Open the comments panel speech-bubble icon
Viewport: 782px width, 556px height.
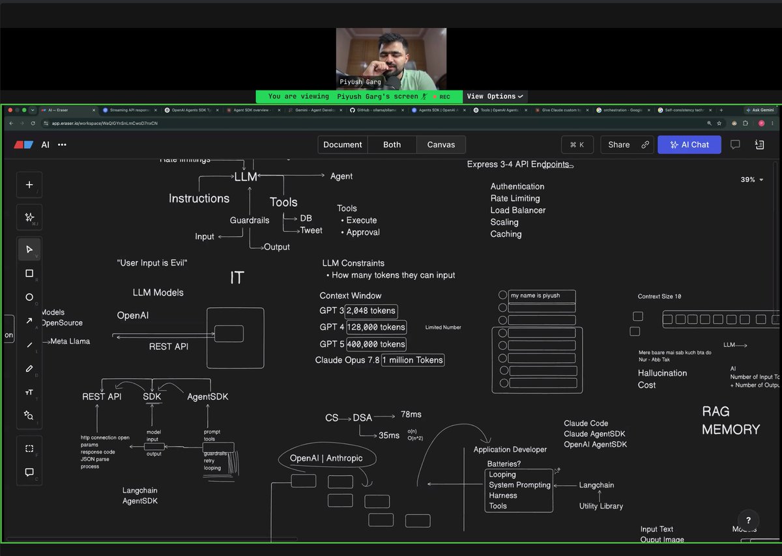point(735,145)
